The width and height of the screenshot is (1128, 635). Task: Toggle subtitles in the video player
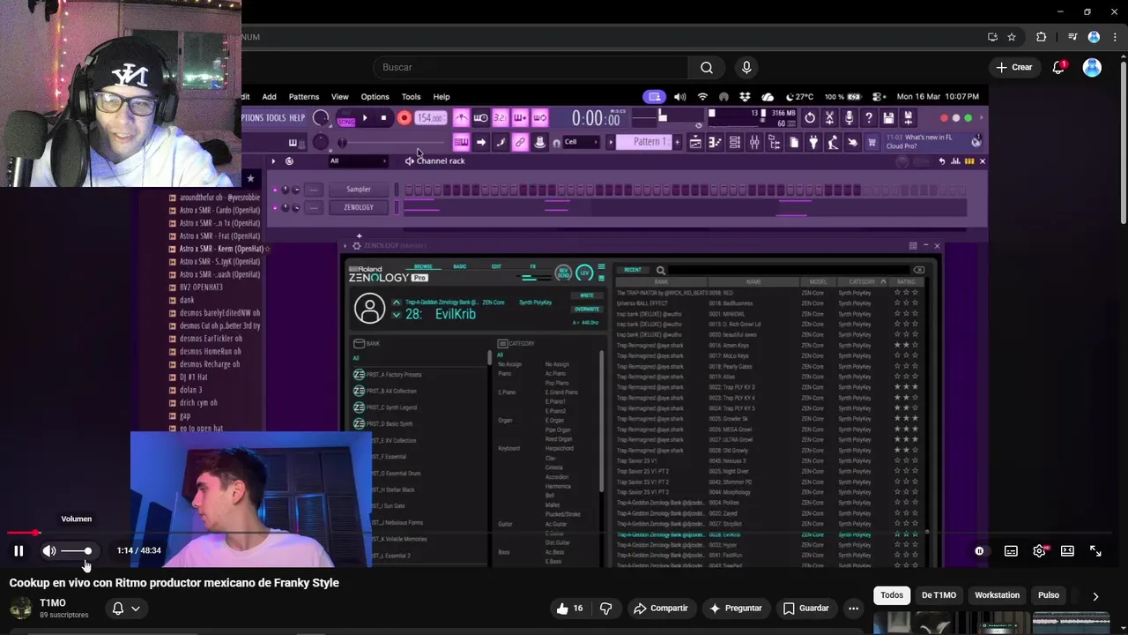[1011, 551]
